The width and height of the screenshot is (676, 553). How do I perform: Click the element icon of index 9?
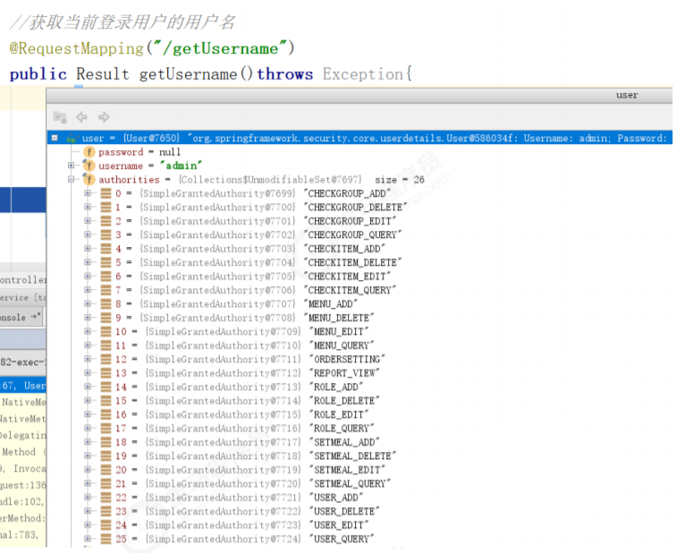coord(106,318)
